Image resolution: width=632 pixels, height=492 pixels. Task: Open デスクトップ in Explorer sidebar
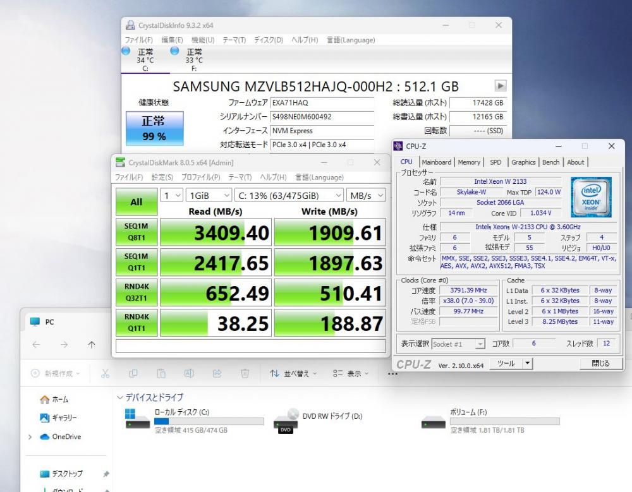point(61,474)
